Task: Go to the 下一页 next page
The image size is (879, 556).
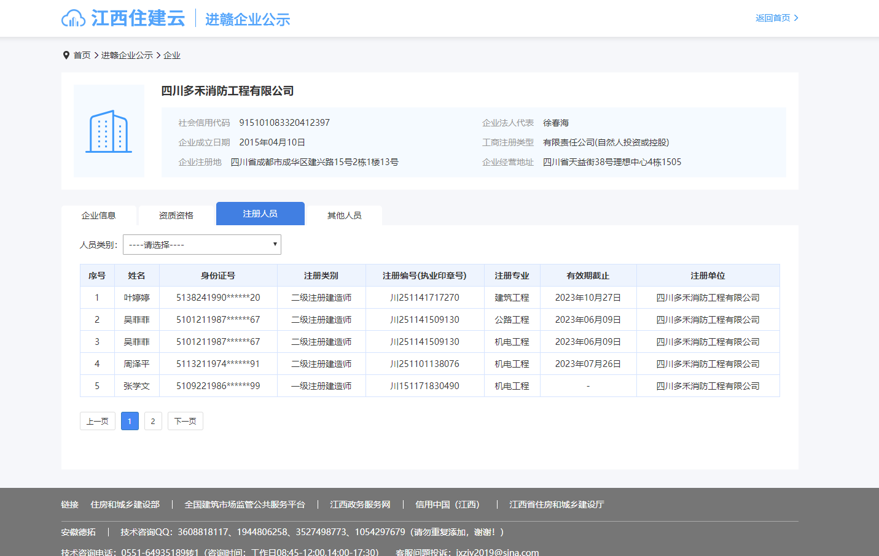Action: pyautogui.click(x=185, y=421)
